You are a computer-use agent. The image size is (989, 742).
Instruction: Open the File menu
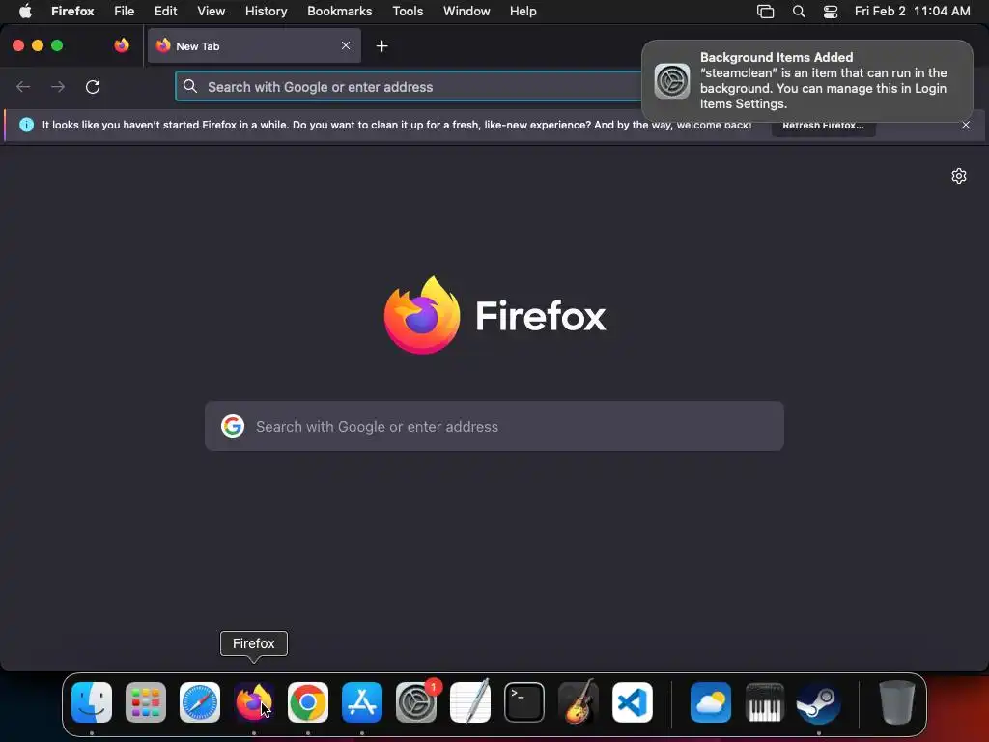coord(125,12)
